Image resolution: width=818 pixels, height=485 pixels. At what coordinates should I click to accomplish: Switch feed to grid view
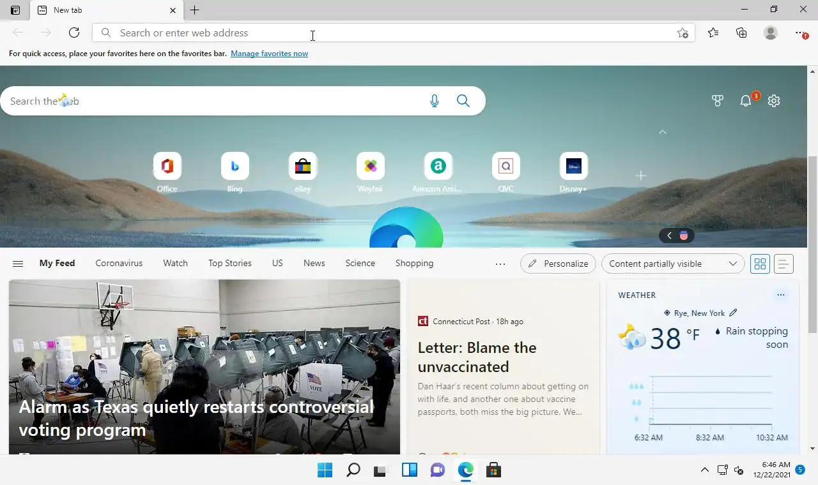click(x=760, y=264)
